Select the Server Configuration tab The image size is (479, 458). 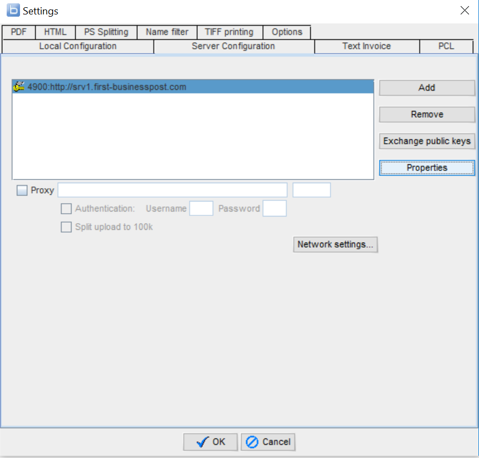[233, 46]
